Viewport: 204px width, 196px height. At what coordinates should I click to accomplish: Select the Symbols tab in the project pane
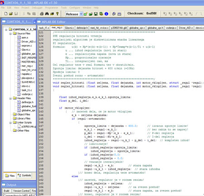pos(24,175)
